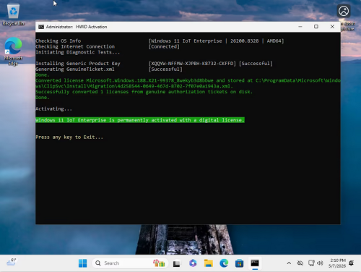Image resolution: width=361 pixels, height=272 pixels.
Task: Open the clock showing 2:10 PM
Action: tap(338, 260)
